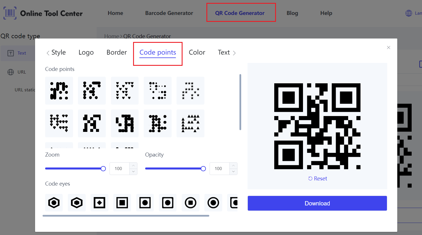Select the round dots with bars code point pattern
The width and height of the screenshot is (422, 235).
click(x=92, y=90)
